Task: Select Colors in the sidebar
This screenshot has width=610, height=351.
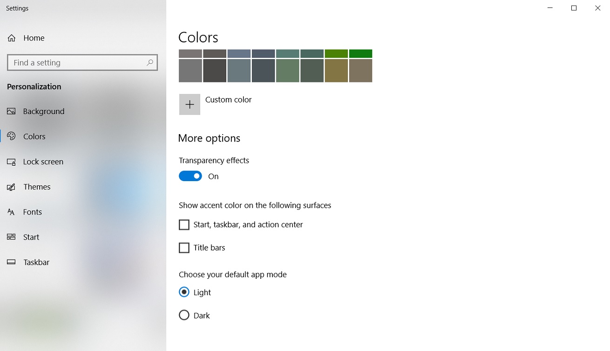Action: point(83,136)
